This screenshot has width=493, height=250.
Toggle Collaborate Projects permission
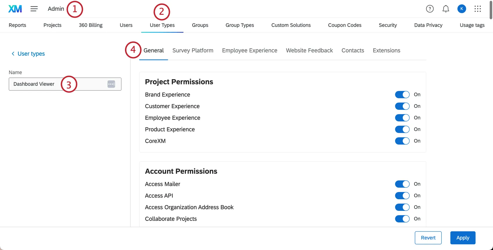coord(402,219)
